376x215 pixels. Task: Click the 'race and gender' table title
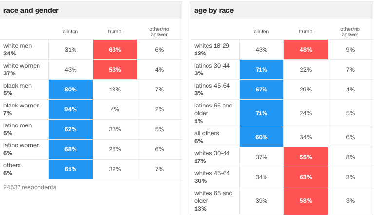31,10
